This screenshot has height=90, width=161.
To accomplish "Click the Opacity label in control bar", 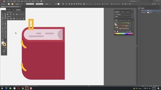I will tap(47, 4).
